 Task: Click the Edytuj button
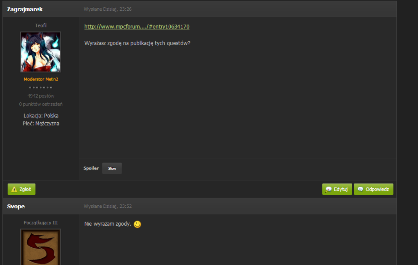(337, 189)
